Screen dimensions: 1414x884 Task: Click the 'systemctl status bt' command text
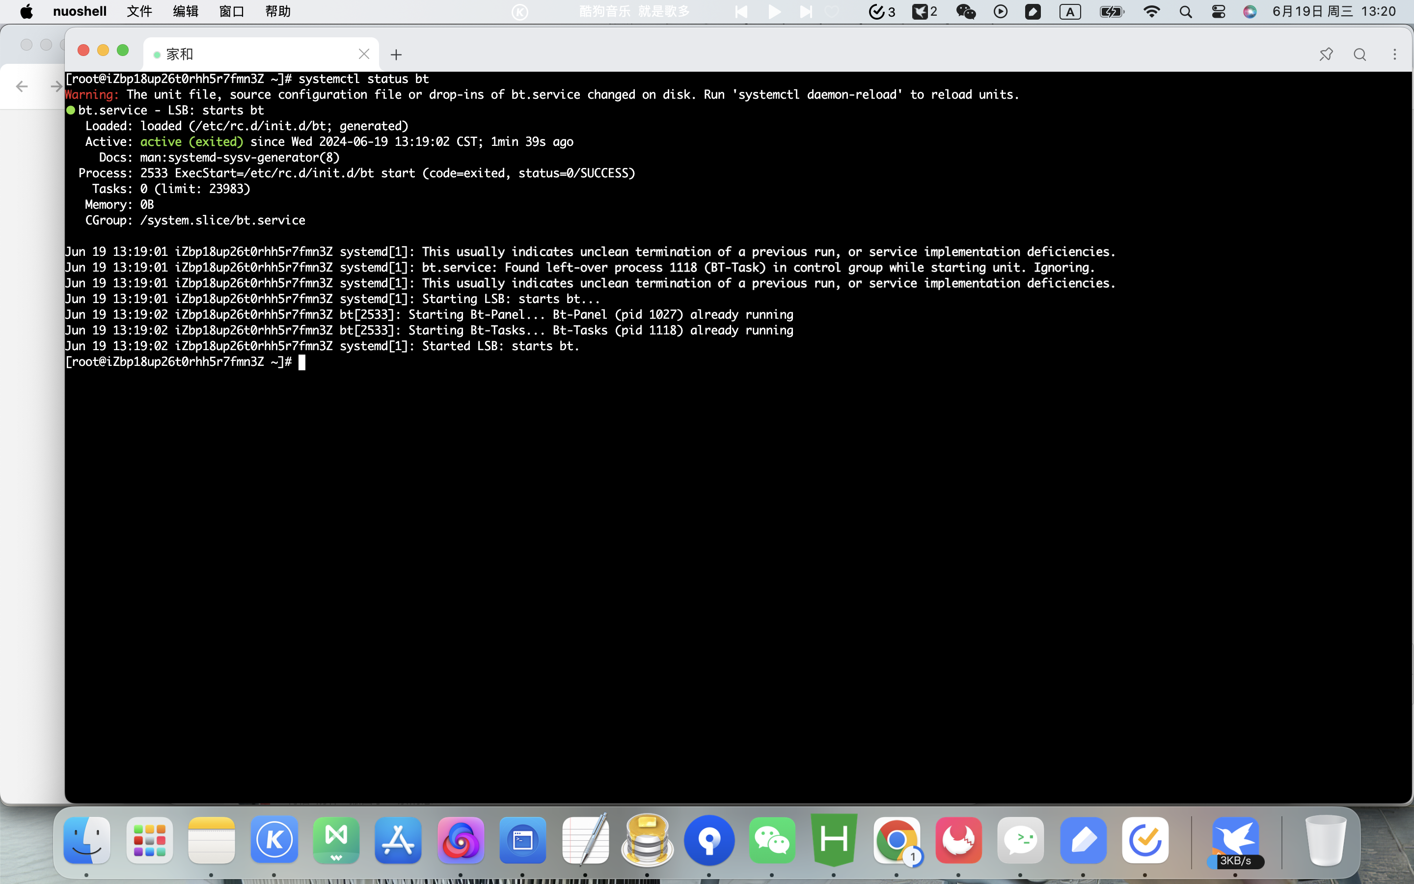pos(363,79)
